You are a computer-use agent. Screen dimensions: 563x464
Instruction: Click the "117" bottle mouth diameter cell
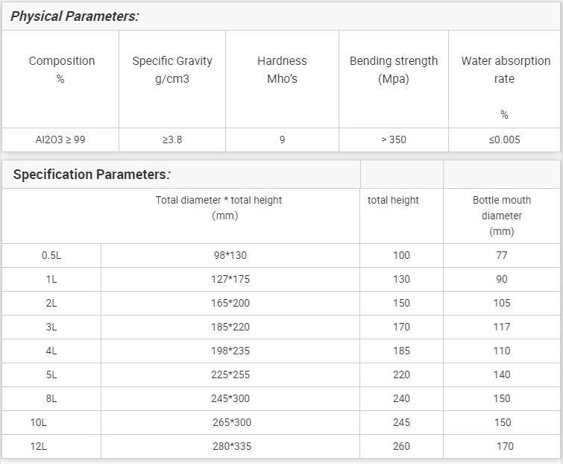(502, 327)
